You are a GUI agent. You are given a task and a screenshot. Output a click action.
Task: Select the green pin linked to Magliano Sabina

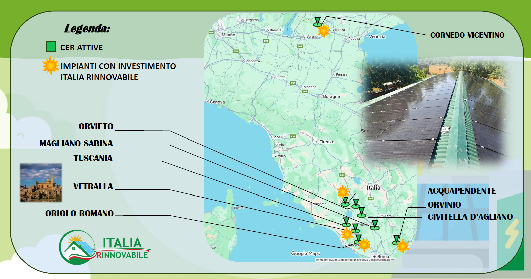coord(375,225)
